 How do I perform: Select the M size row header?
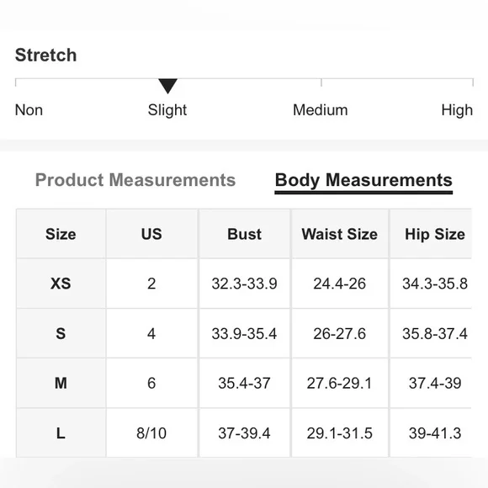[61, 383]
